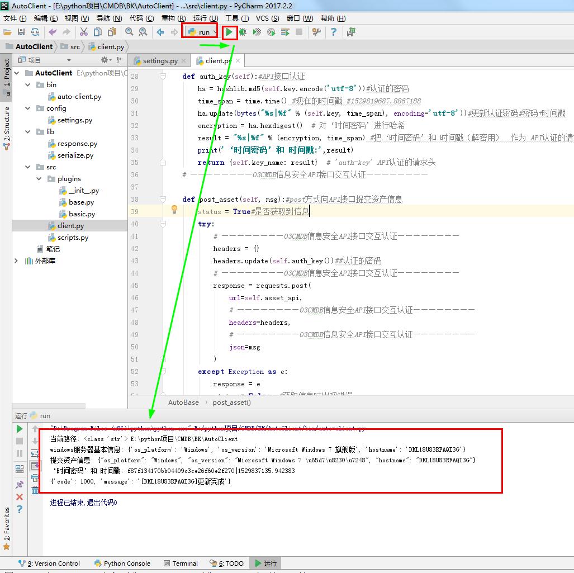
Task: Click the AutoBase breadcrumb below editor
Action: [183, 402]
